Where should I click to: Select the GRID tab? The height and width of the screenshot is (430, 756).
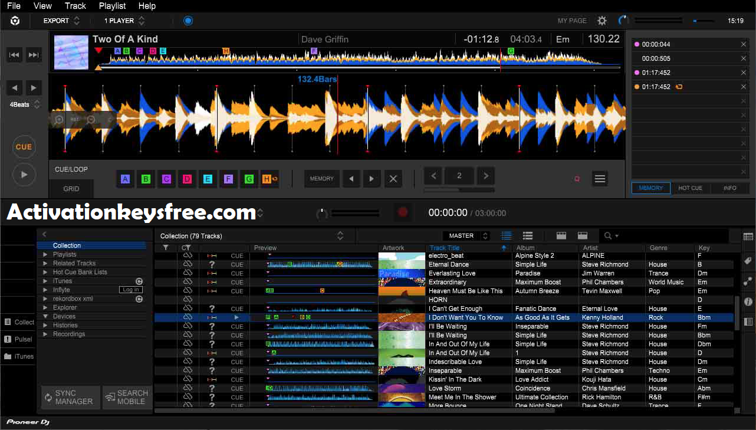(71, 189)
